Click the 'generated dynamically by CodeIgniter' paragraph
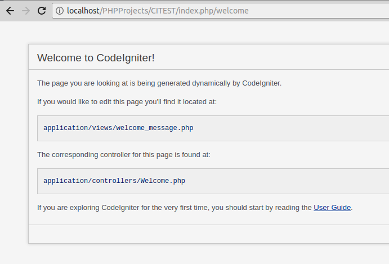 tap(159, 83)
